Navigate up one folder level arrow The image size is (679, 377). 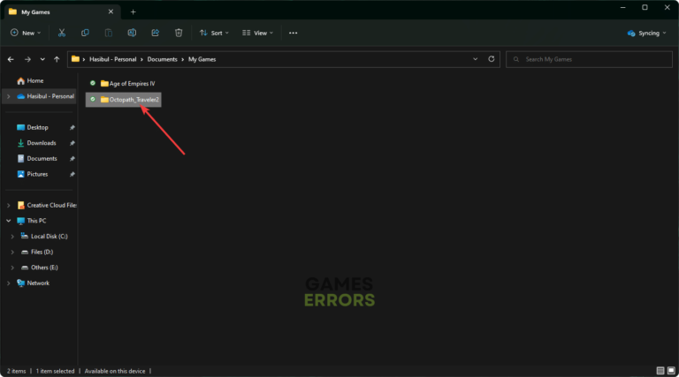(x=57, y=59)
